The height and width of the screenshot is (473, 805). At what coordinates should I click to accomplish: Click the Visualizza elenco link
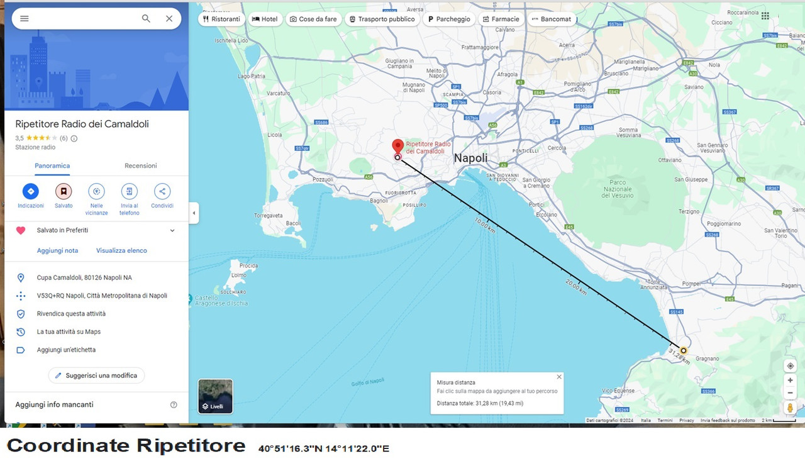click(x=121, y=250)
